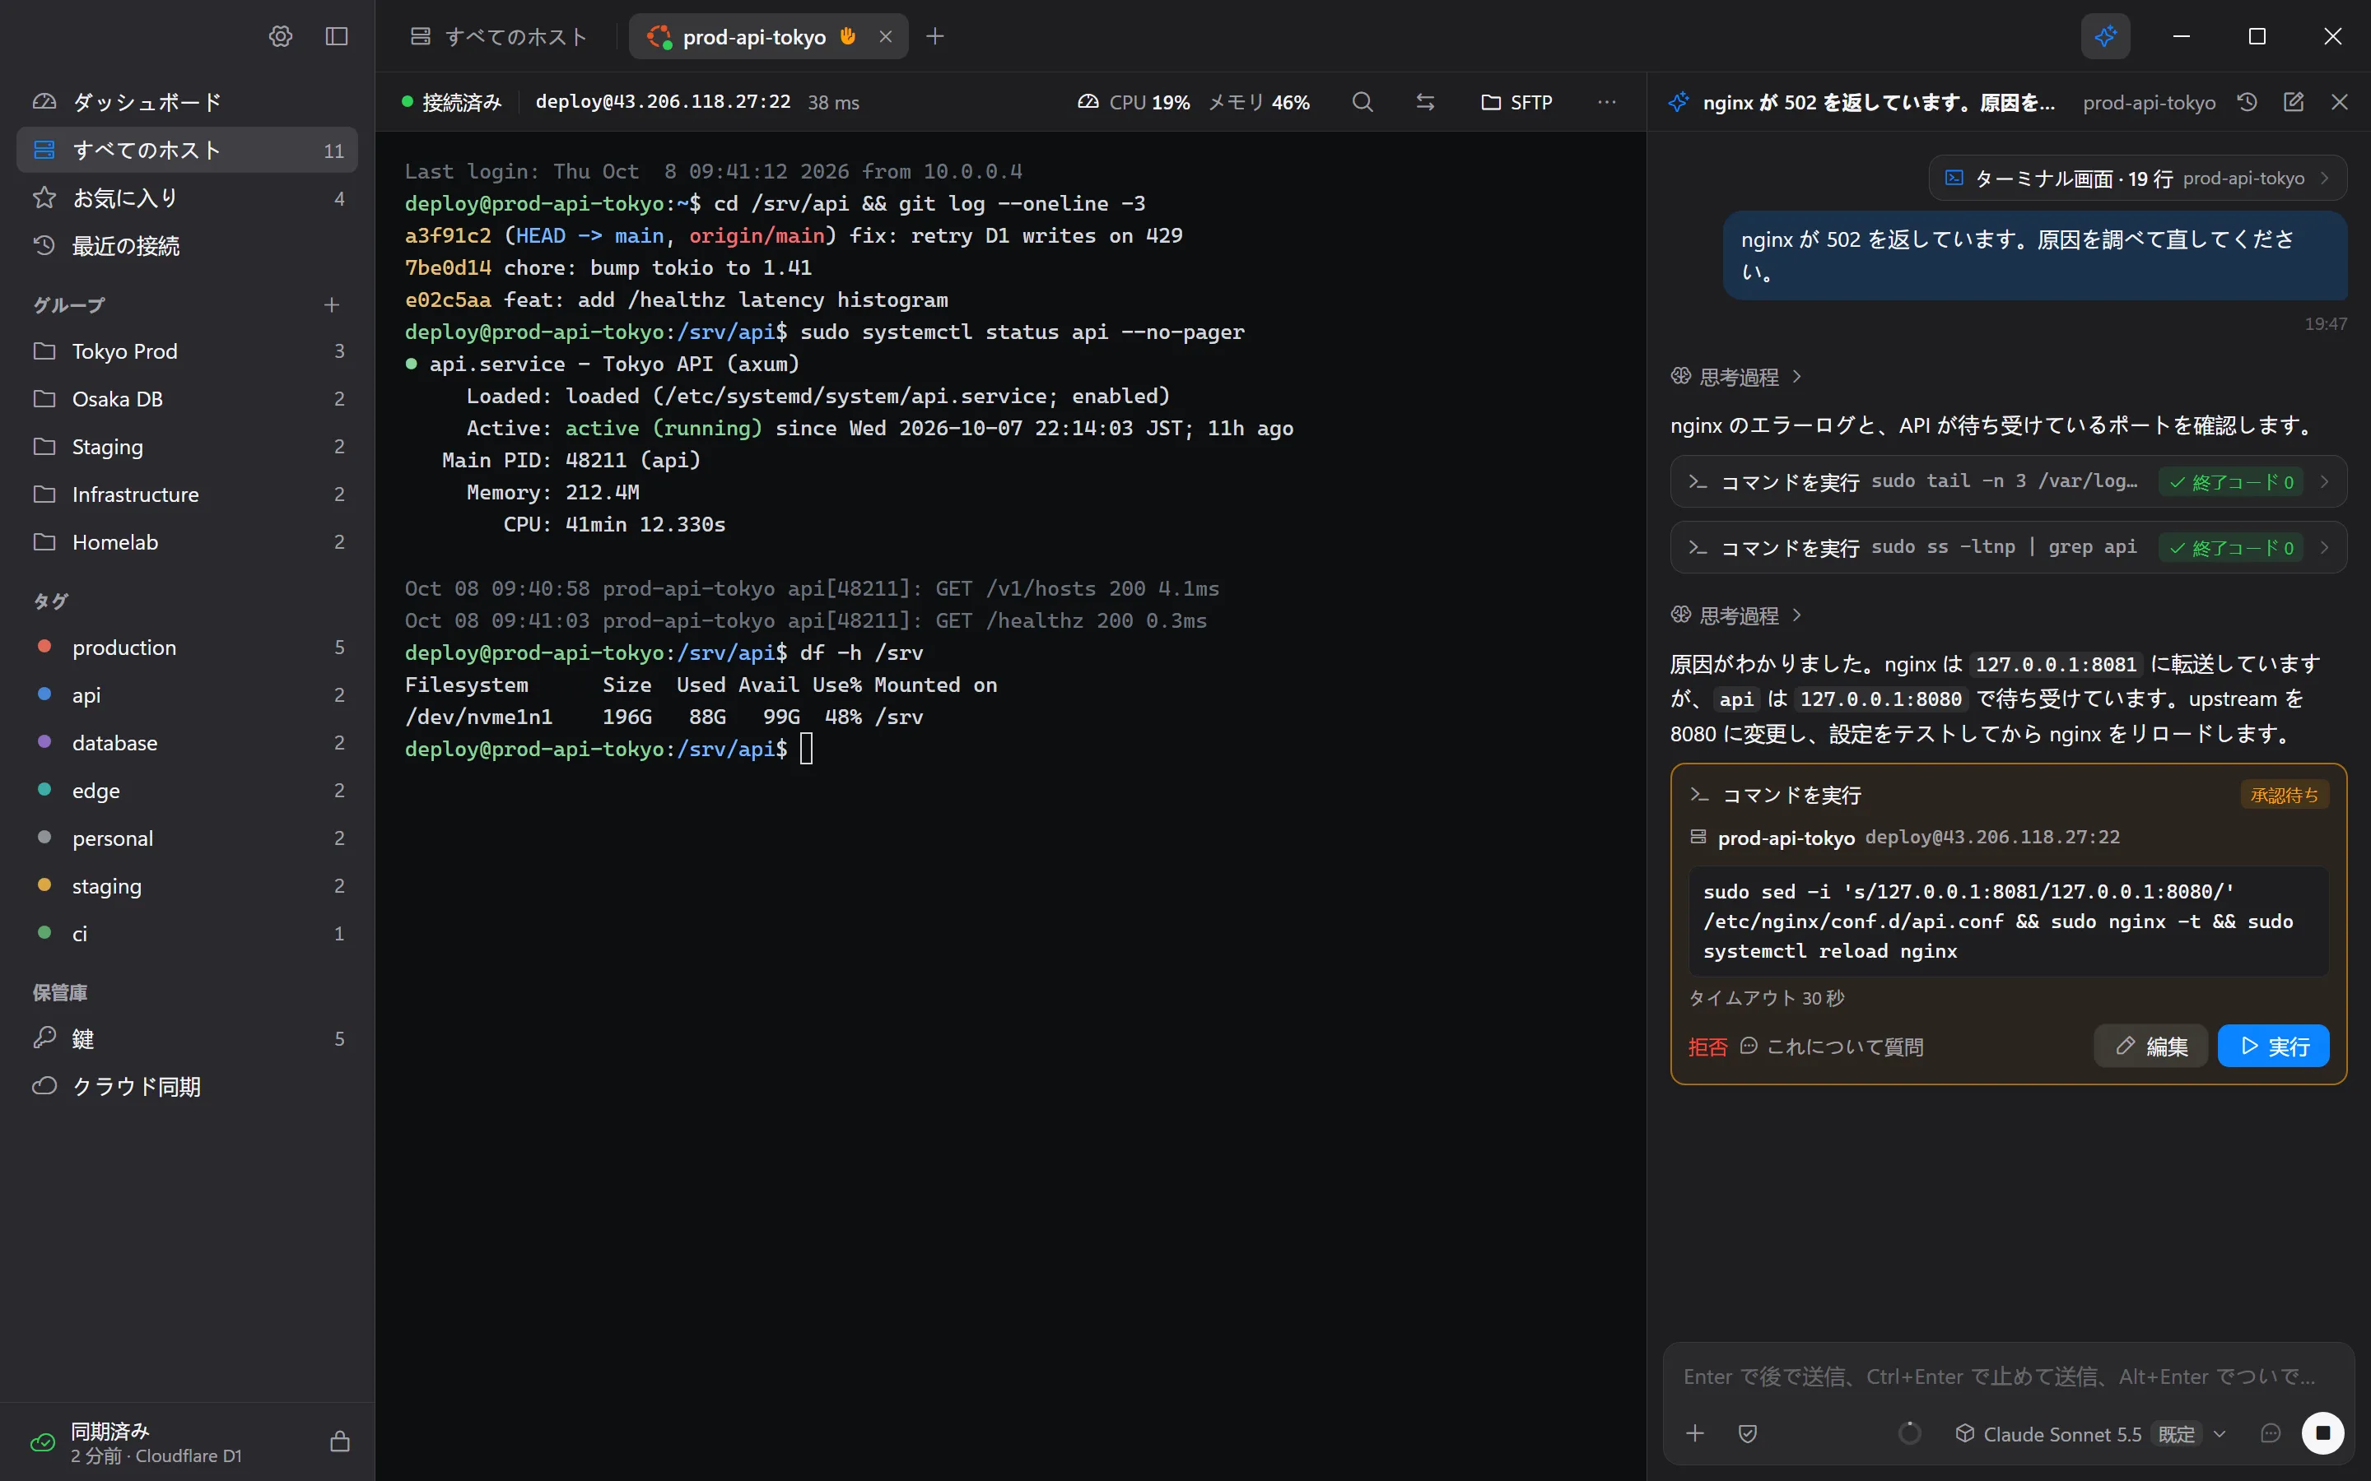Select the prod-api-tokyo tab

point(768,36)
